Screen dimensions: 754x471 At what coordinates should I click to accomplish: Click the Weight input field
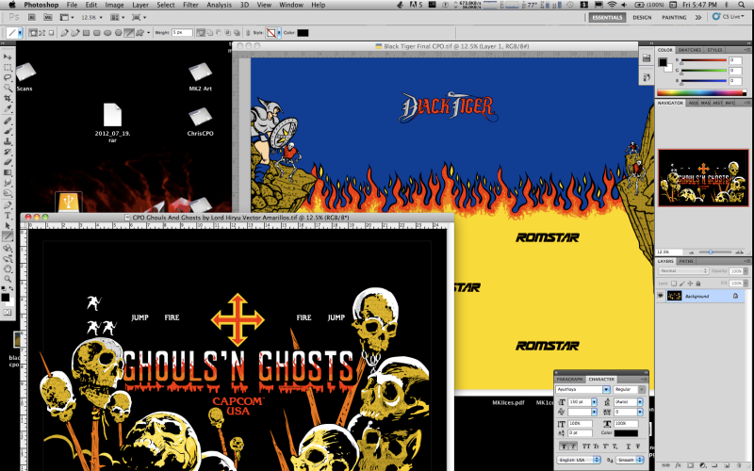pyautogui.click(x=182, y=33)
